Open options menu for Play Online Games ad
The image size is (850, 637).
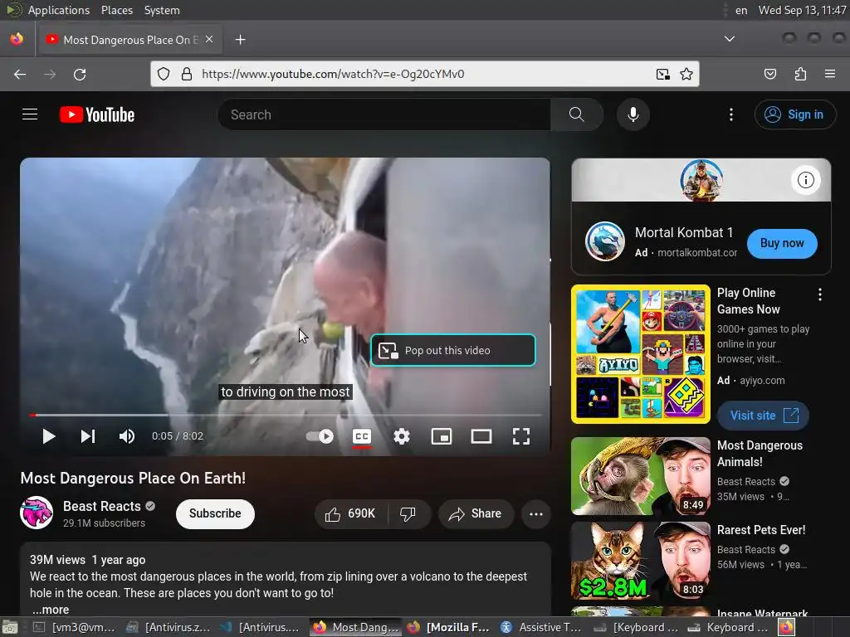[819, 294]
